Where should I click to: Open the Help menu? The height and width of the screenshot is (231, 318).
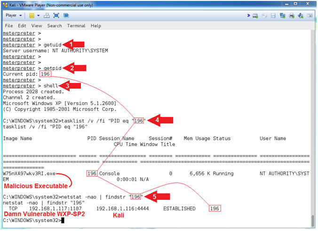click(95, 26)
